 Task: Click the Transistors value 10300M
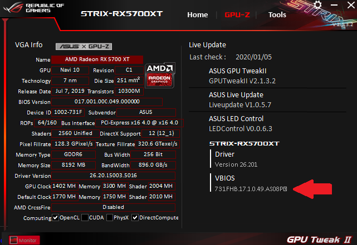(x=129, y=91)
